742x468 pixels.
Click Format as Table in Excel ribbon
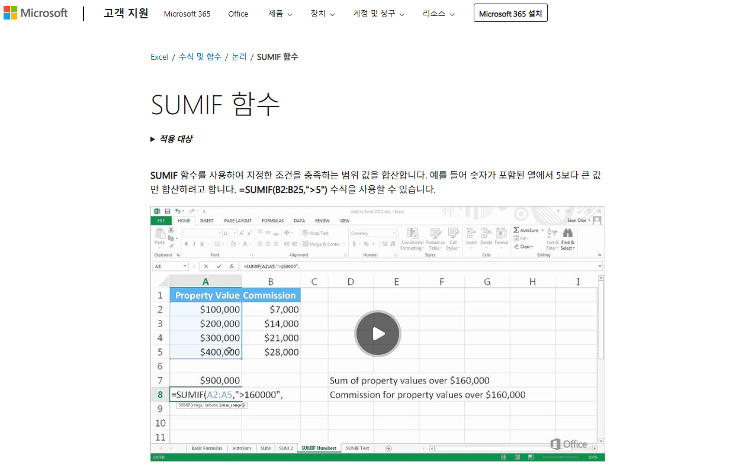click(x=435, y=239)
